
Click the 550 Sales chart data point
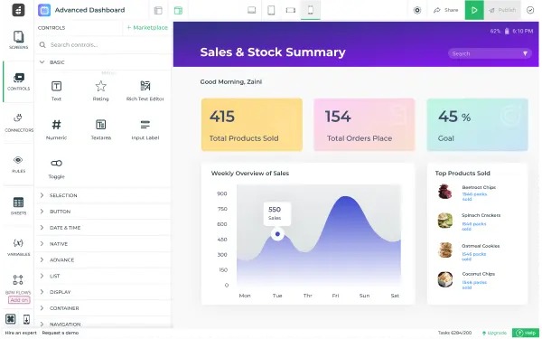tap(277, 234)
